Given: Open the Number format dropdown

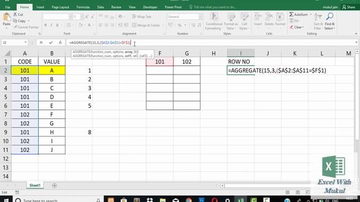Looking at the screenshot, I should pyautogui.click(x=200, y=17).
